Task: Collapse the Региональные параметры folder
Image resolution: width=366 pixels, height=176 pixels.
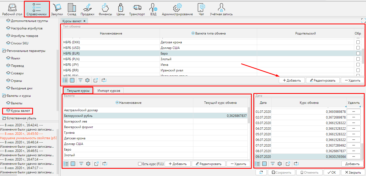Action: (4, 51)
